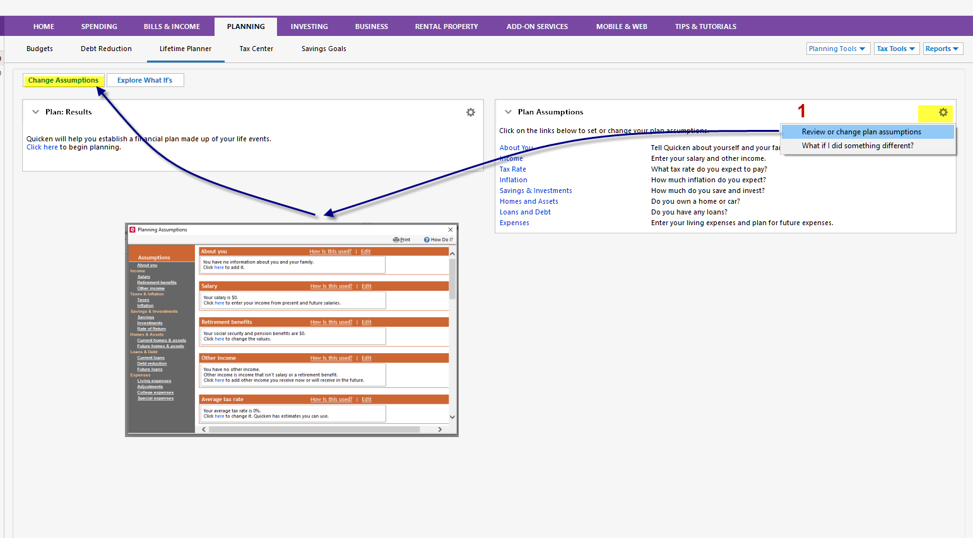Open the Expenses link in Plan Assumptions
Viewport: 973px width, 538px height.
[514, 223]
